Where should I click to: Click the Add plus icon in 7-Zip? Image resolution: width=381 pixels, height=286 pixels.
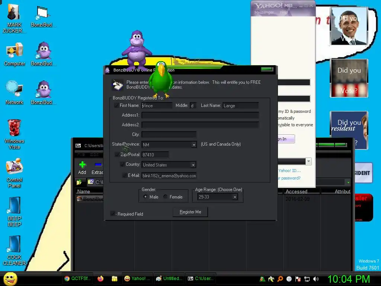82,165
